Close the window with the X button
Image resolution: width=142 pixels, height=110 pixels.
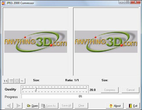pos(135,2)
